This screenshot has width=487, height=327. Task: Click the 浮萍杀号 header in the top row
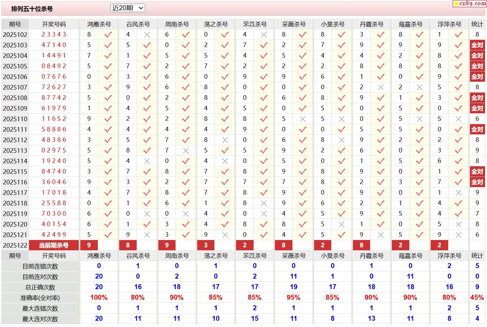coord(449,24)
